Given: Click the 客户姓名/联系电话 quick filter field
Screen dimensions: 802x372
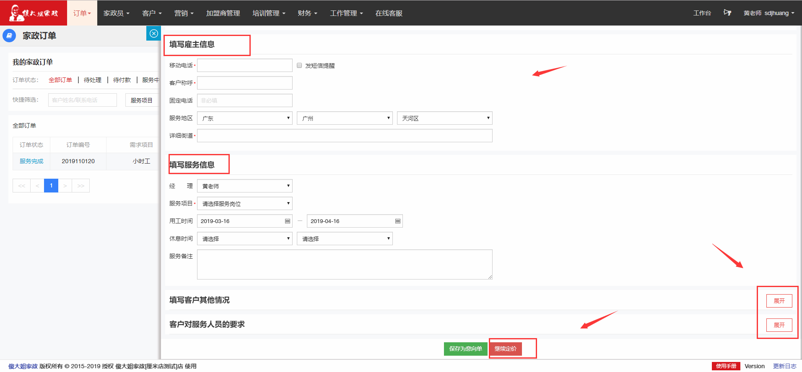Looking at the screenshot, I should (x=83, y=100).
